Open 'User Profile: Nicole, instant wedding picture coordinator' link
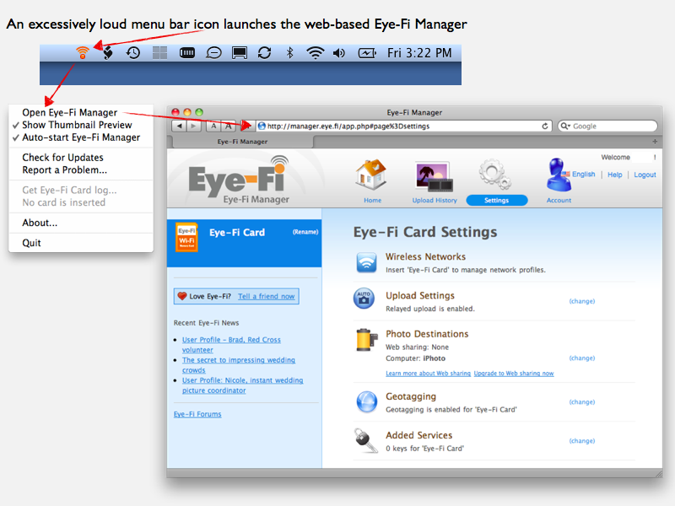675x506 pixels. click(x=242, y=385)
